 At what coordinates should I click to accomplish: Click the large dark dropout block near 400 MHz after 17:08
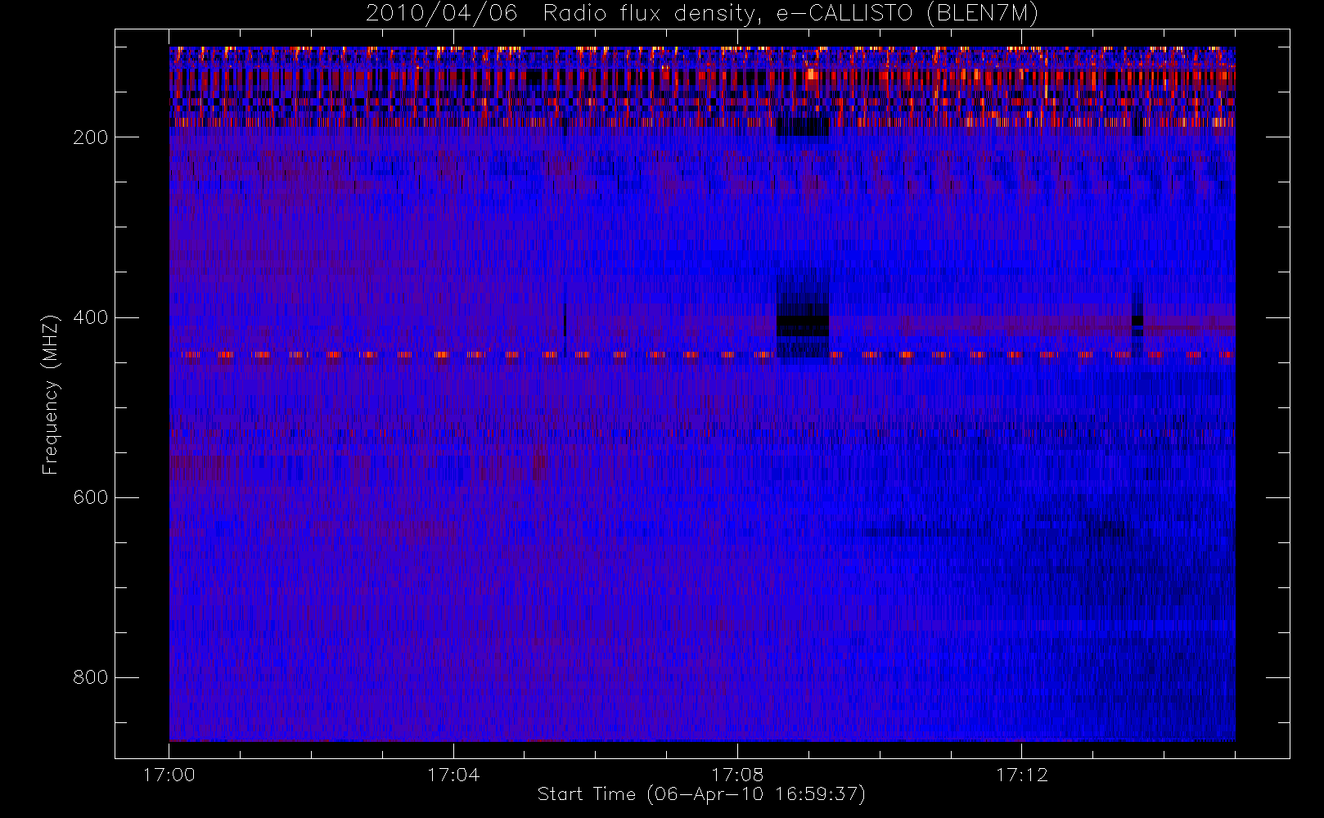pos(803,326)
